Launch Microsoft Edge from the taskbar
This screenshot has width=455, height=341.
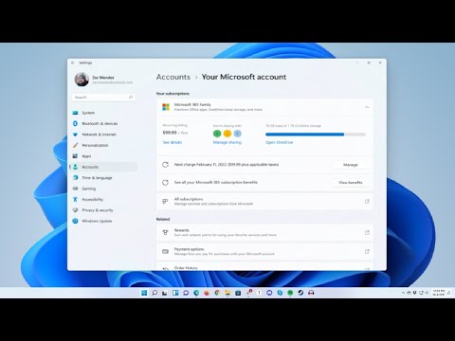pyautogui.click(x=196, y=293)
